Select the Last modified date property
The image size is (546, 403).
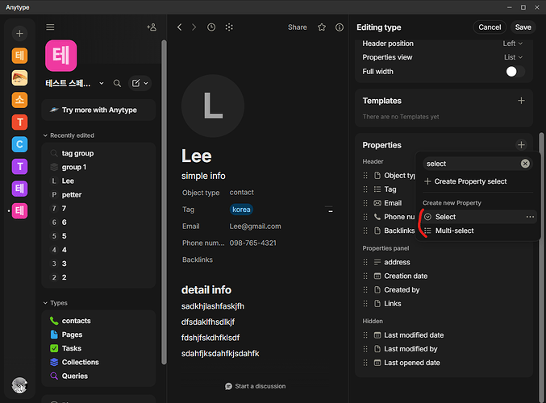pos(444,335)
